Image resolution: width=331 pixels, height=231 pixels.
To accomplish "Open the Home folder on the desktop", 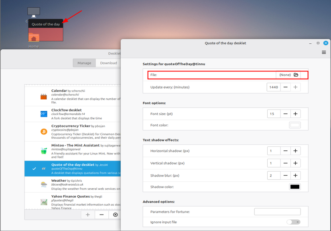I will pyautogui.click(x=33, y=37).
